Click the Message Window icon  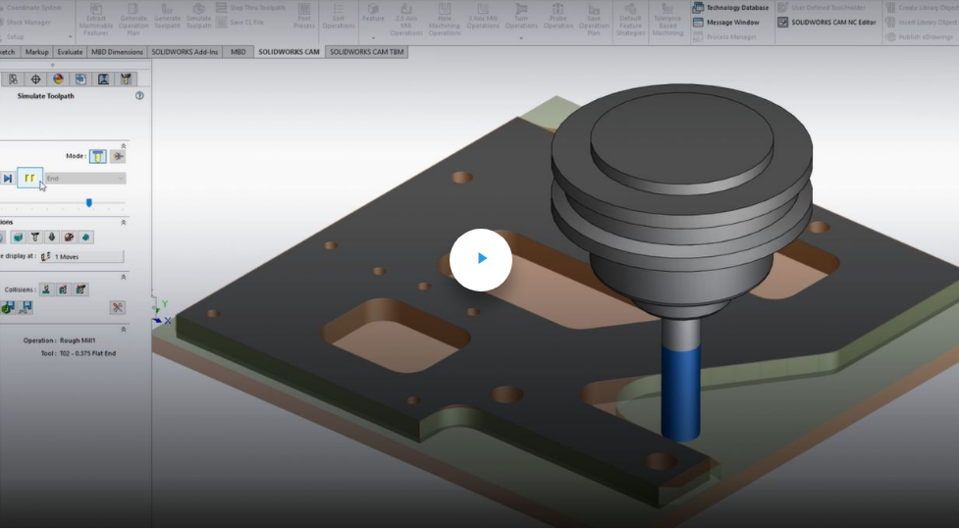[x=699, y=22]
